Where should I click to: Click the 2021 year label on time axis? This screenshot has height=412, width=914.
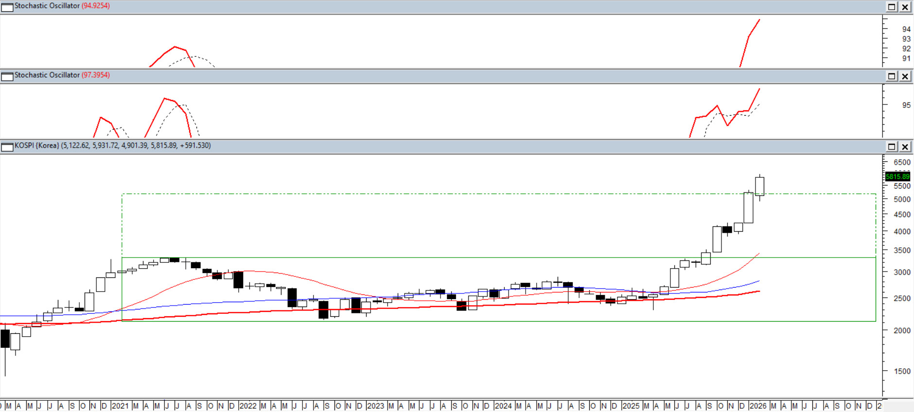[x=120, y=406]
